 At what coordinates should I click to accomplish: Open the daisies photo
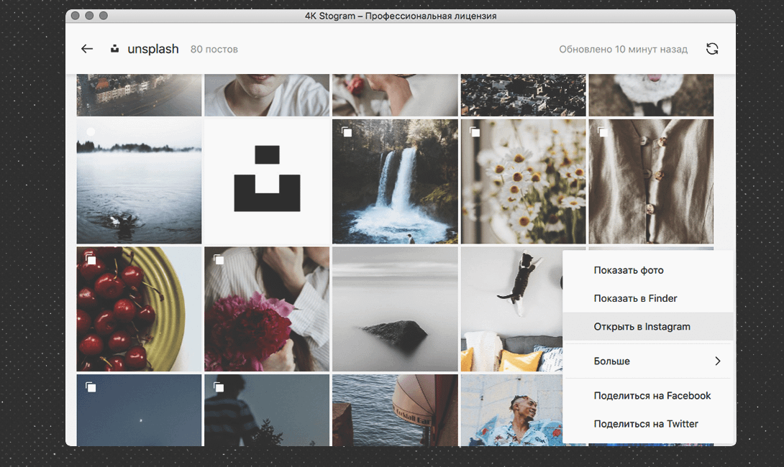pos(523,181)
